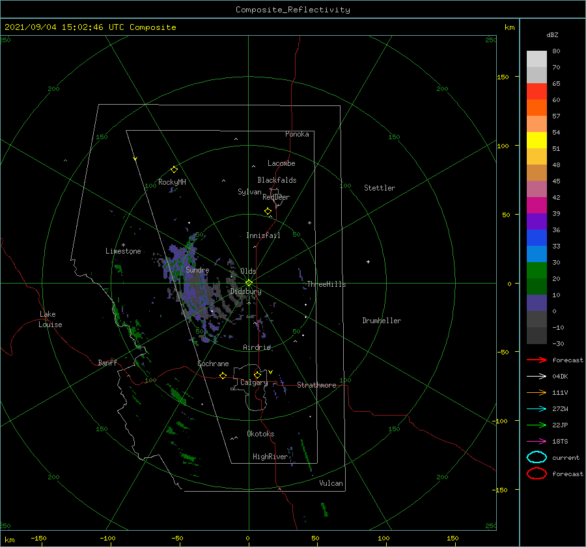Click the Lacombe city label
The image size is (586, 547).
coord(281,163)
